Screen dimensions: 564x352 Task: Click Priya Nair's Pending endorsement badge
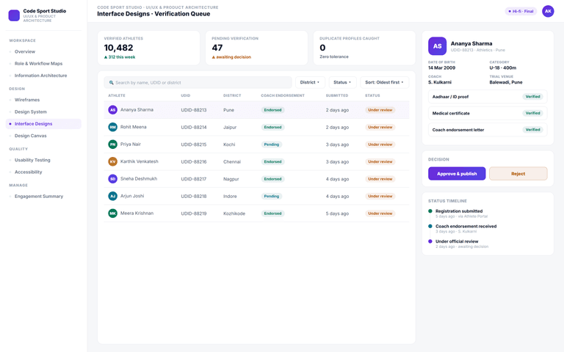click(272, 144)
